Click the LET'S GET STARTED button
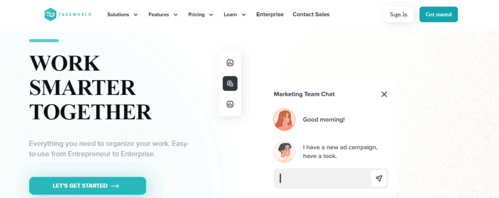Viewport: 499px width, 198px height. point(87,186)
